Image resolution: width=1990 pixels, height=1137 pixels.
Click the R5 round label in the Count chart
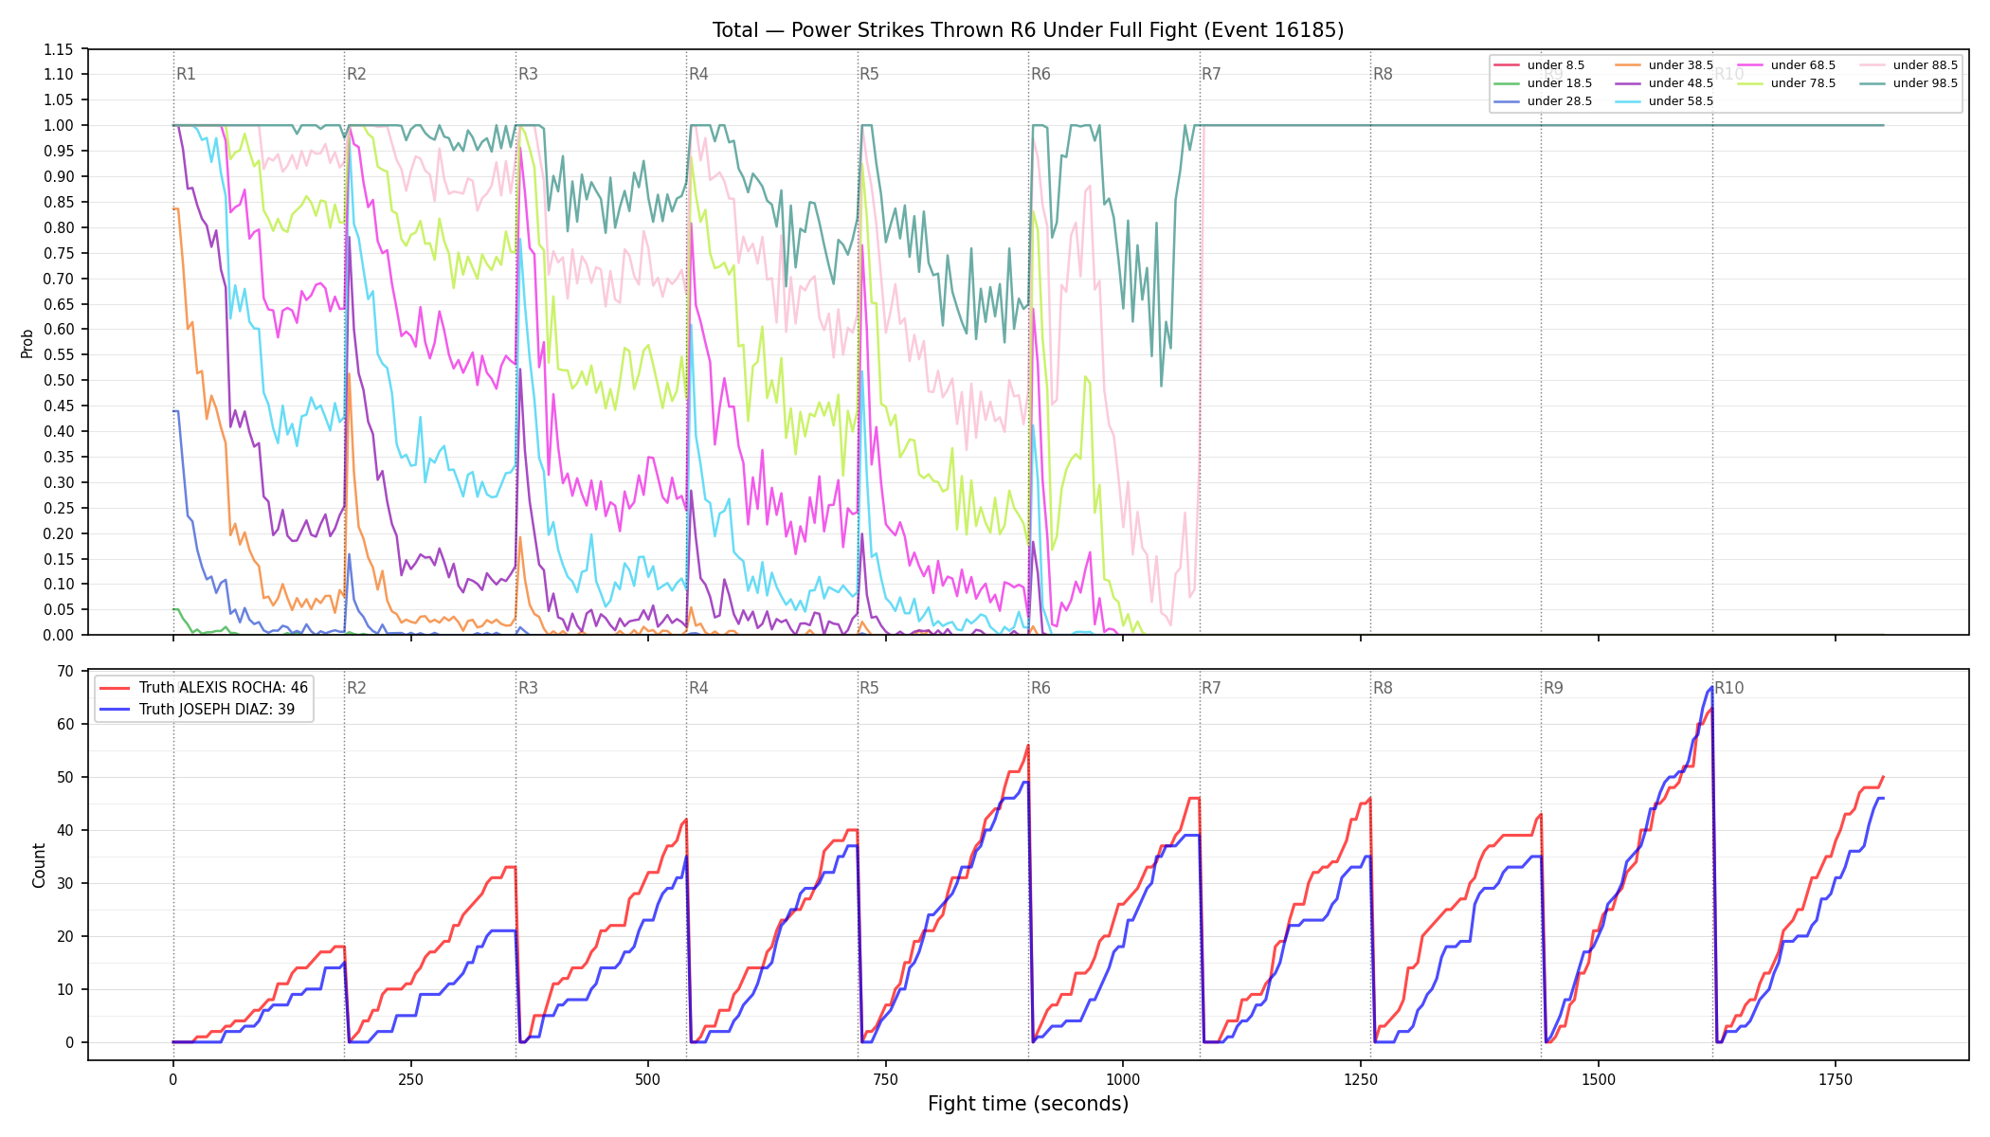pos(869,688)
